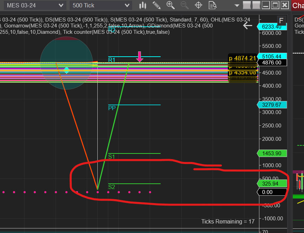
Task: Open the data box document icon
Action: click(213, 5)
